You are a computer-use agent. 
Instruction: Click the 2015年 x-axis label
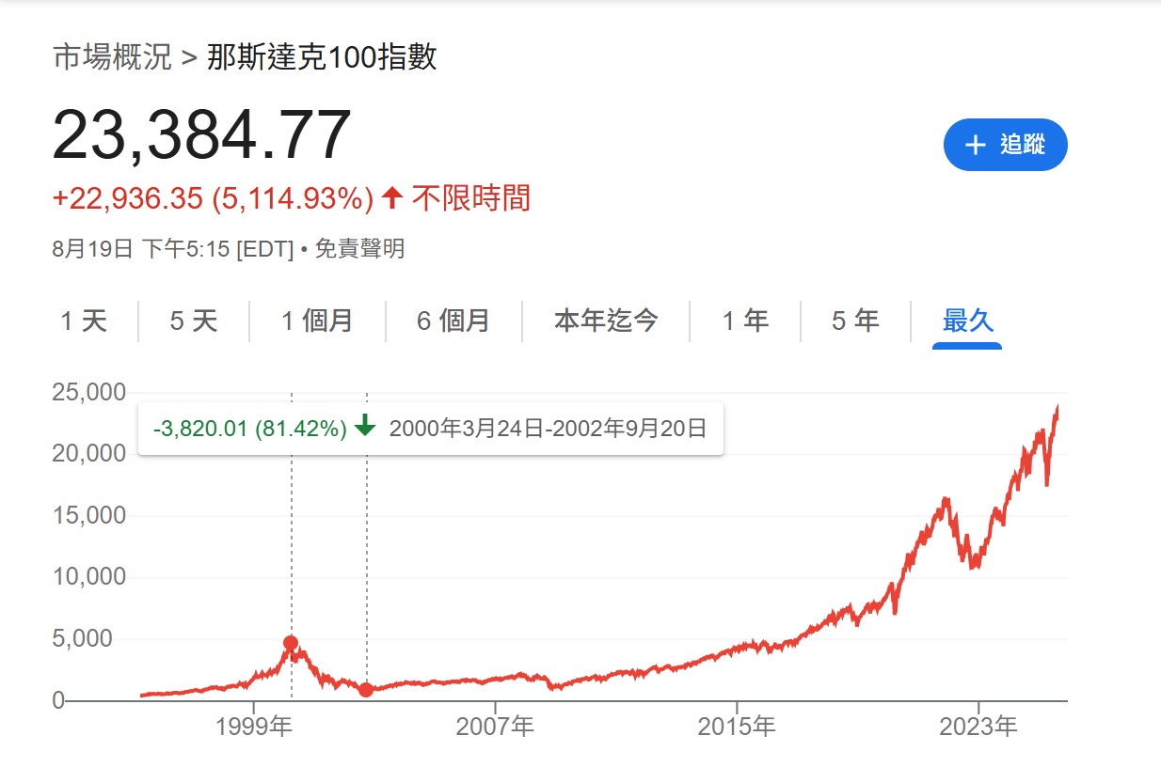pos(737,726)
